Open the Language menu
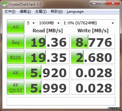122x111 pixels. tap(75, 11)
